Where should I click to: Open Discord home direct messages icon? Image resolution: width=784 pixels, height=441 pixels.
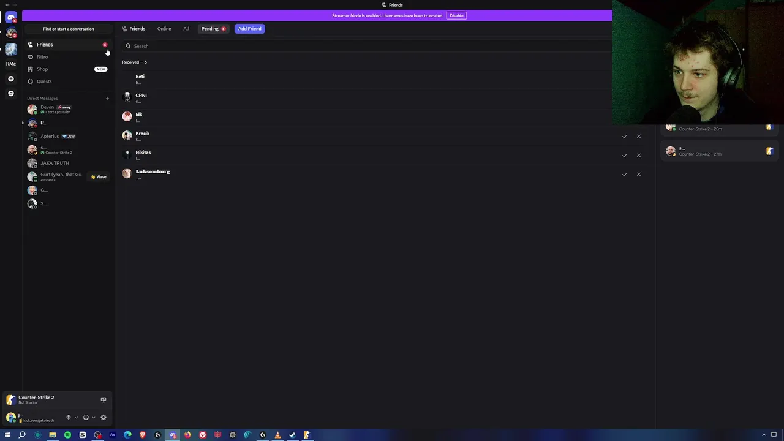[x=11, y=18]
